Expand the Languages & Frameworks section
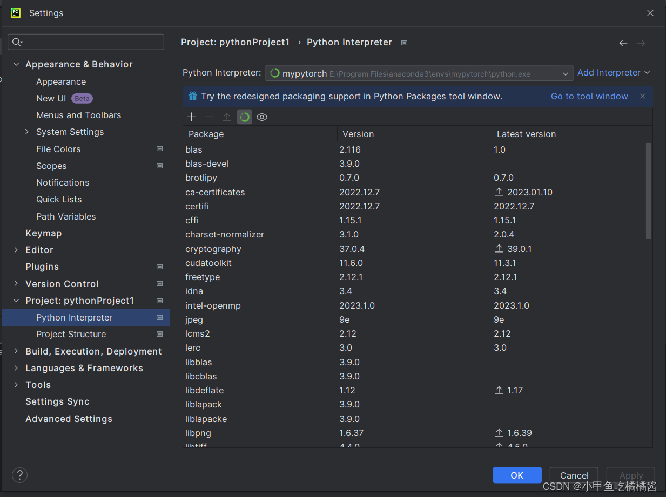 [x=16, y=368]
